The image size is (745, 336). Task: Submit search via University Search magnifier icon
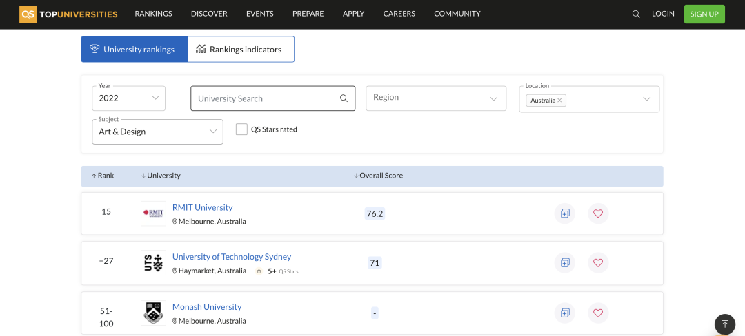[x=344, y=98]
